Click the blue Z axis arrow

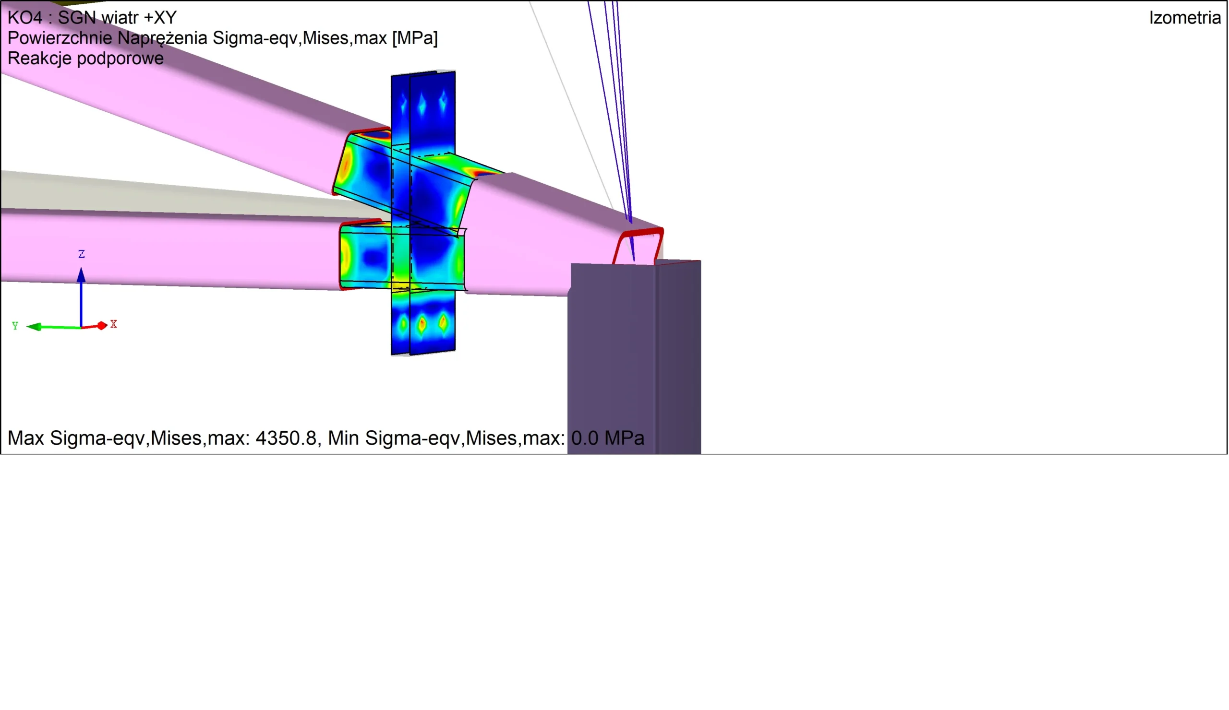(x=81, y=296)
